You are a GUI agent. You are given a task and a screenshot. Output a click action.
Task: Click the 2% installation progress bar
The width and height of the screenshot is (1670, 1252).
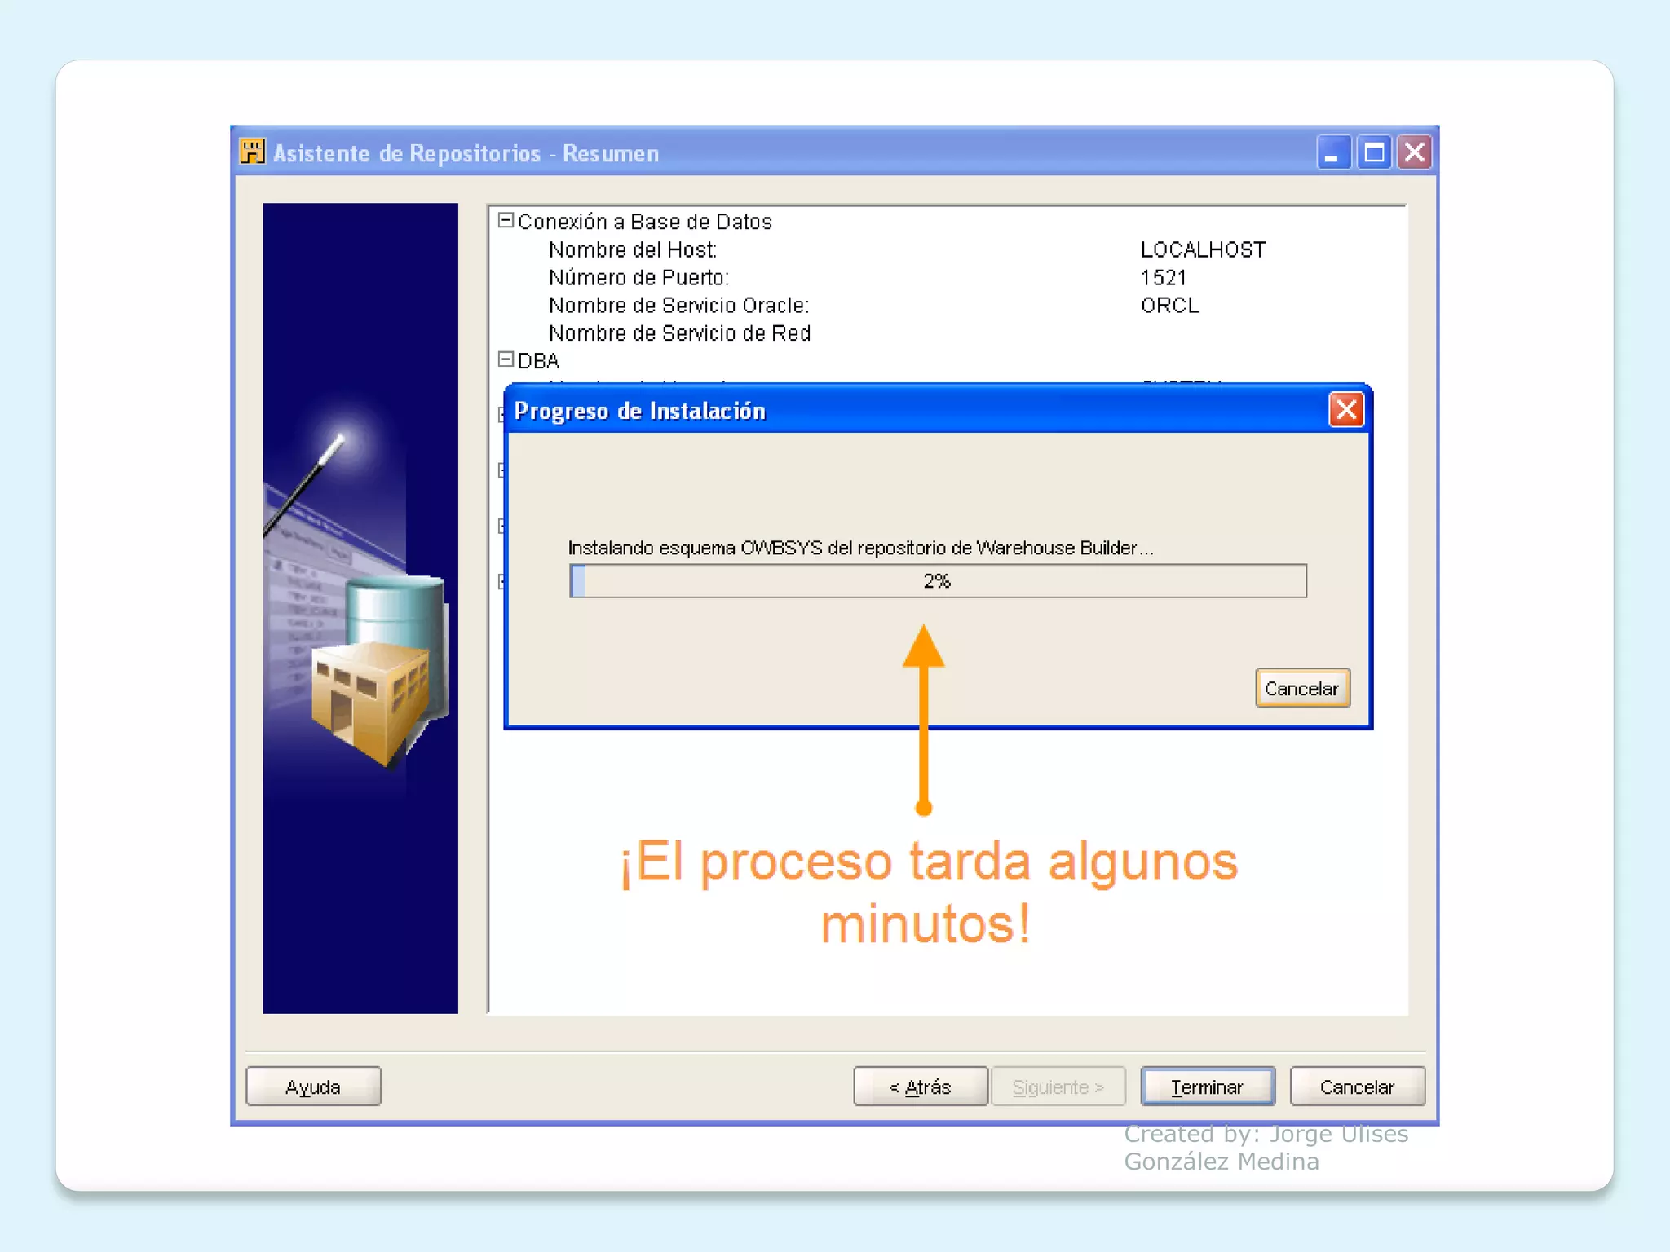938,581
